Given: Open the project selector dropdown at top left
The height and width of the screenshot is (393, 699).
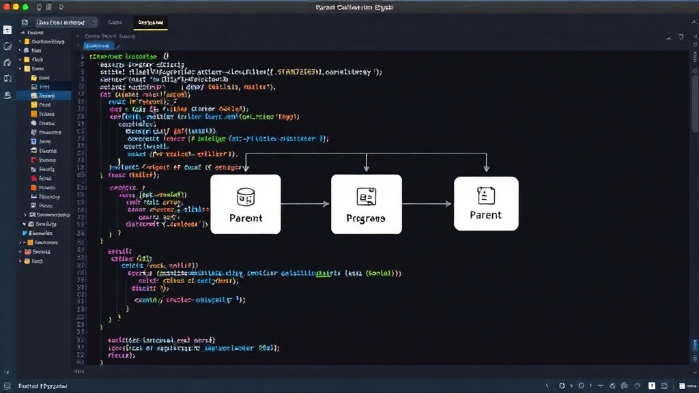Looking at the screenshot, I should (66, 23).
